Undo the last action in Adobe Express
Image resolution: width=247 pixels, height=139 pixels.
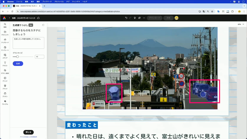(x=126, y=18)
